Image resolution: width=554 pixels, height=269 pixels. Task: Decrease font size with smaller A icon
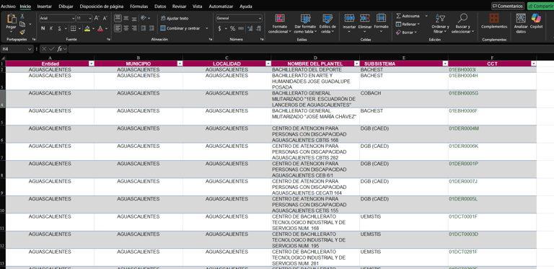105,18
